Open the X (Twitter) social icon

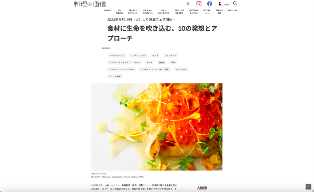pyautogui.click(x=188, y=4)
